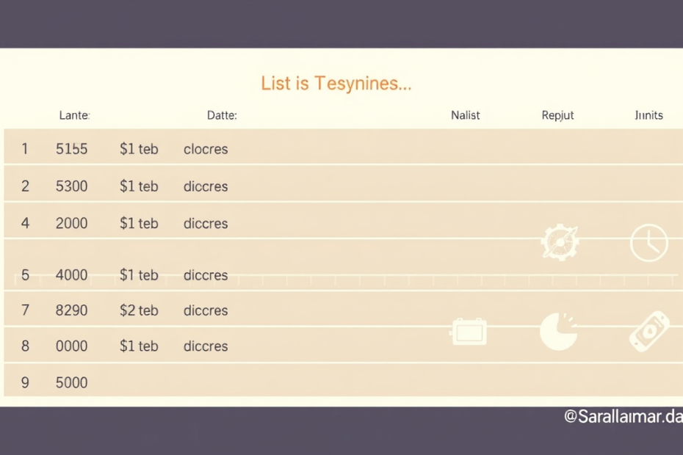Click the 4000 value in row 5
Image resolution: width=683 pixels, height=455 pixels.
(x=71, y=275)
